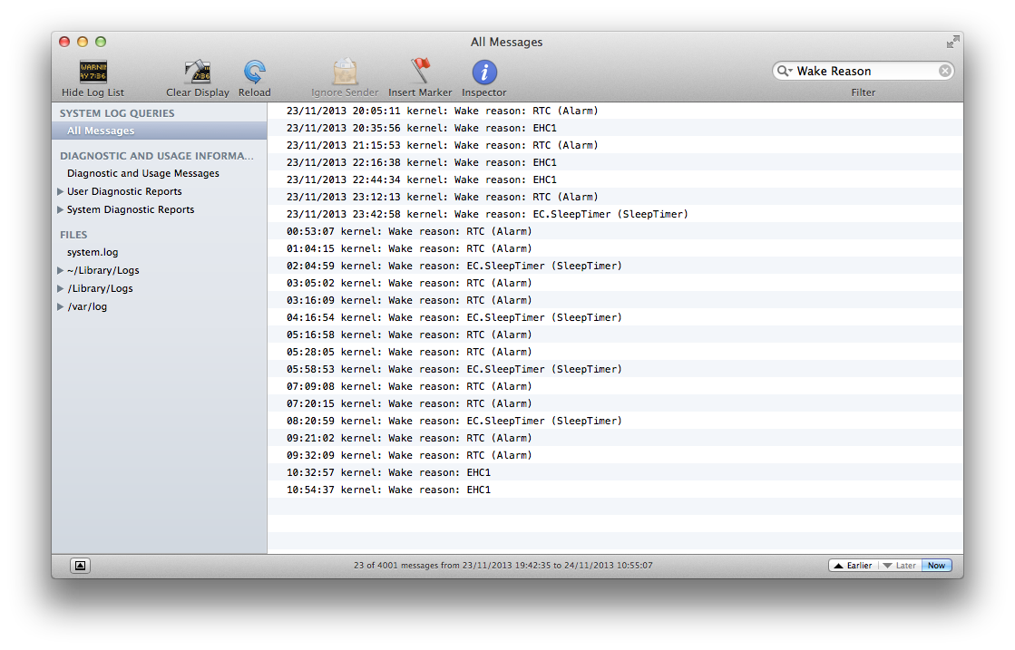Expand the /var/log folder
Screen dimensions: 1015x650
[60, 306]
